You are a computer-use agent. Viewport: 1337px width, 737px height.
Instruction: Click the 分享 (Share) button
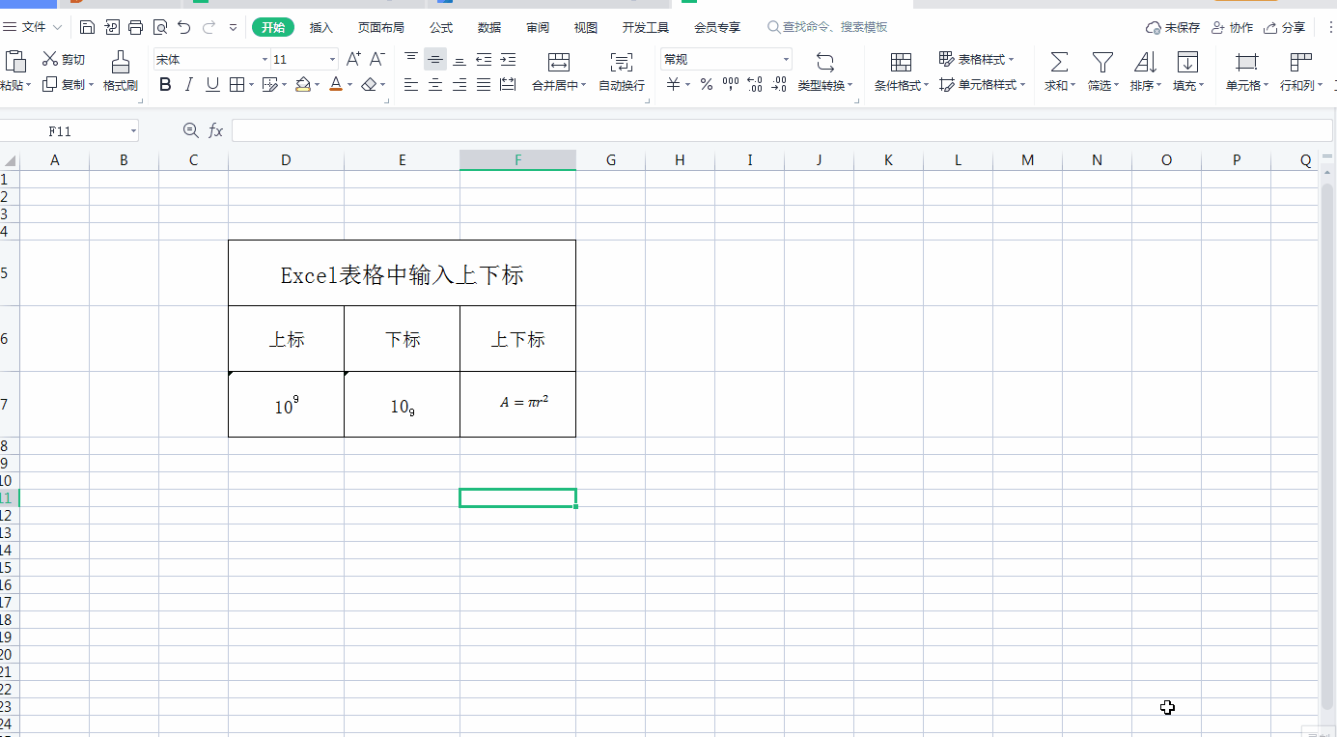[1293, 27]
